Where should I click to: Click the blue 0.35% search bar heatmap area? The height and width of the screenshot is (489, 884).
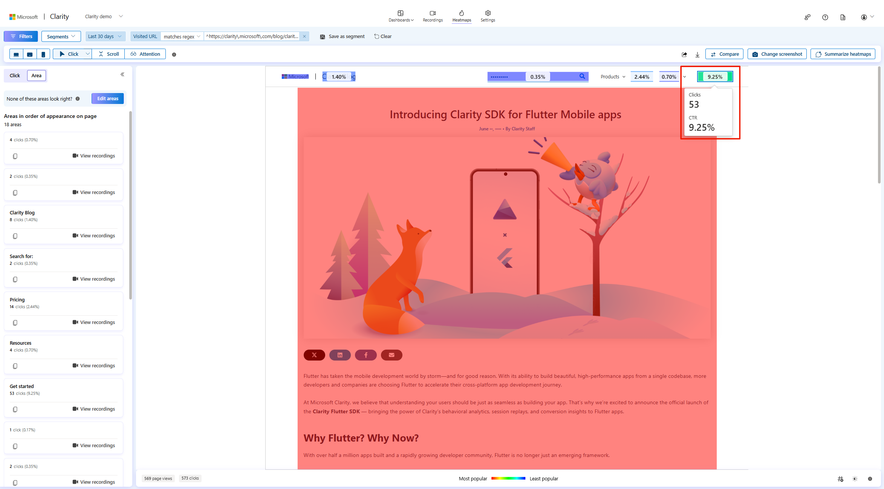coord(538,77)
